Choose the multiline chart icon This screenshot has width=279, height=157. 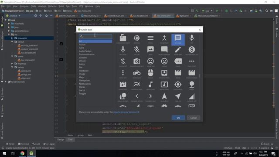pos(136,85)
